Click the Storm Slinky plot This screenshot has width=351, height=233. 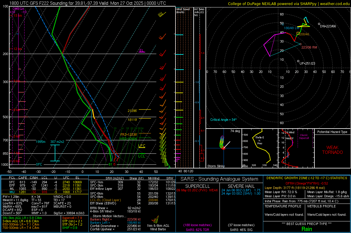click(x=223, y=148)
